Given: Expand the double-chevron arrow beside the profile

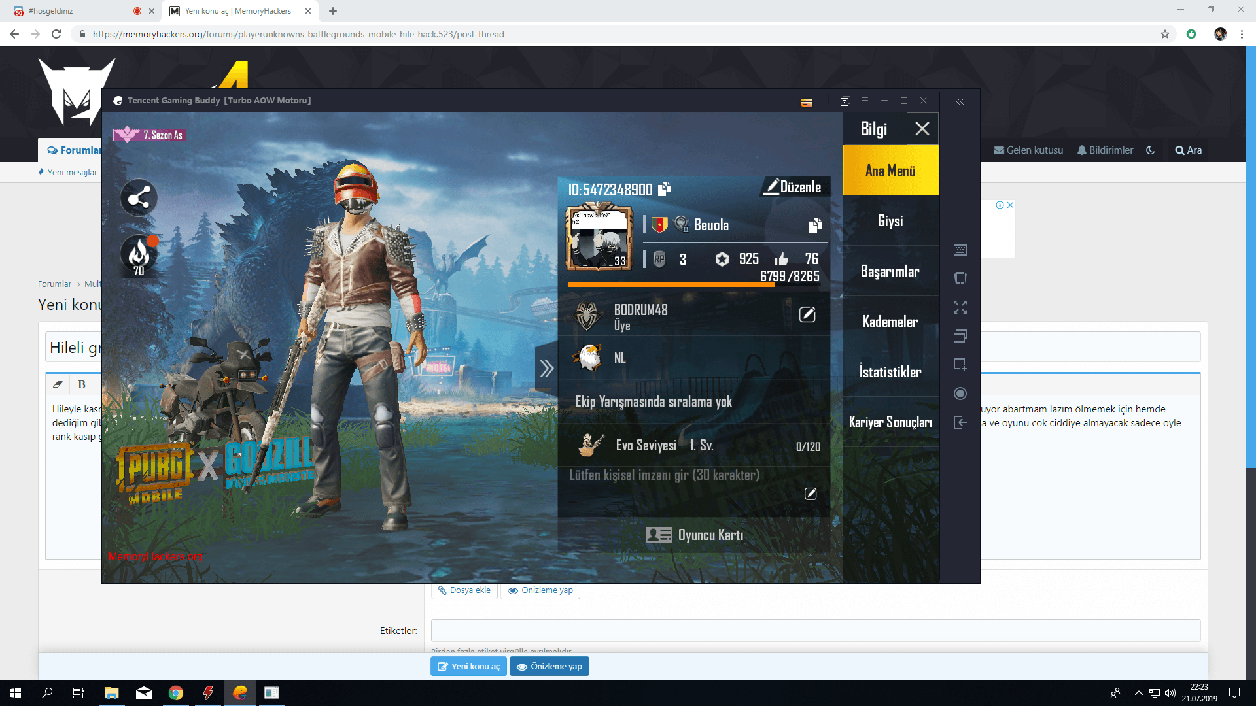Looking at the screenshot, I should (x=546, y=369).
